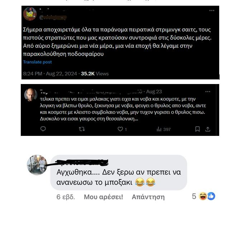Click the Aug 23 date on reply
The height and width of the screenshot is (226, 250).
pos(154,92)
